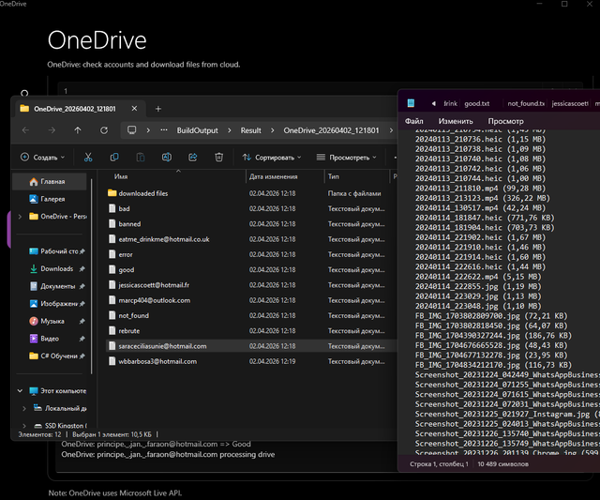This screenshot has height=500, width=600.
Task: Go forward with Explorer's forward arrow
Action: [x=52, y=130]
